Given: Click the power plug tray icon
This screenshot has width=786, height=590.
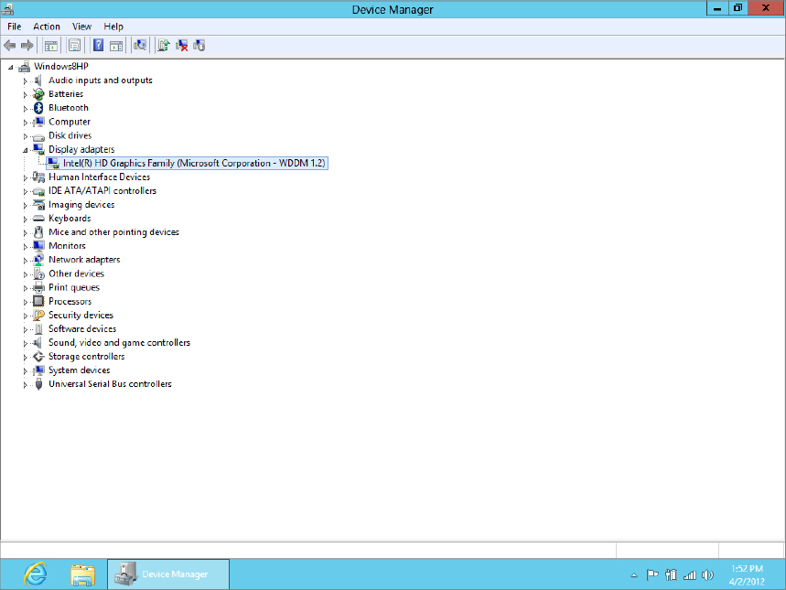Looking at the screenshot, I should [671, 575].
